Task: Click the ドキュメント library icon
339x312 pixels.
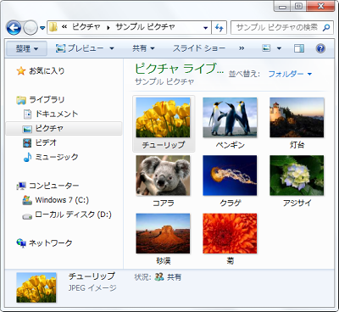Action: 27,114
